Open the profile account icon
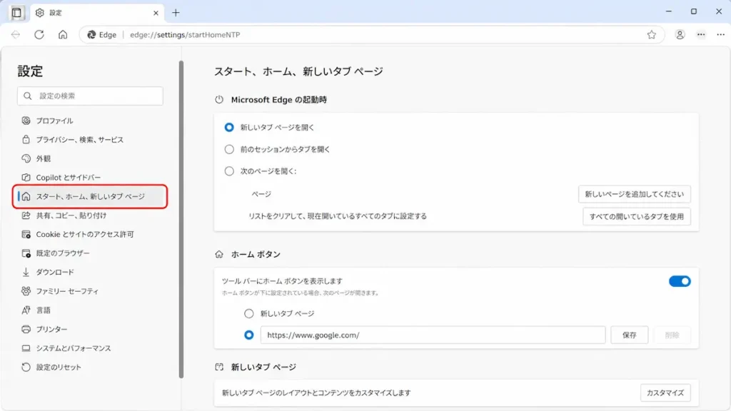 click(680, 34)
